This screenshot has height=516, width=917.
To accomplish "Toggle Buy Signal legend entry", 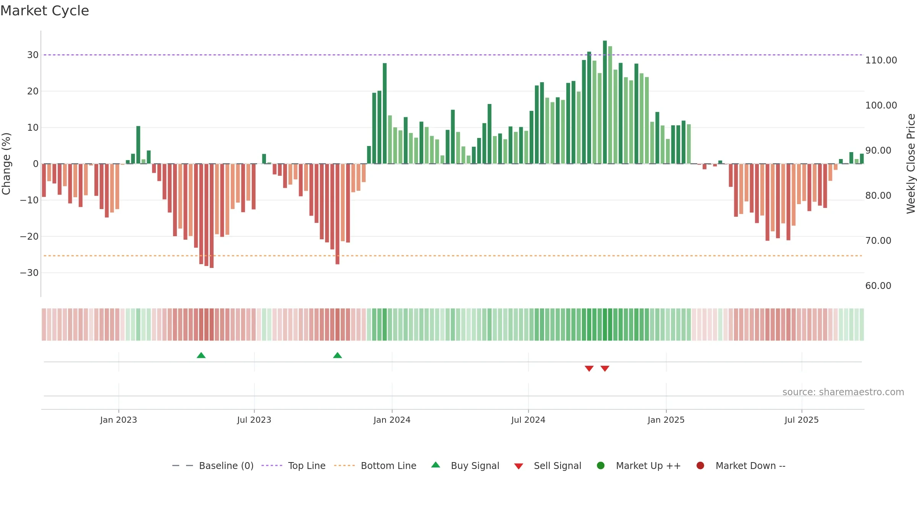I will click(x=465, y=466).
